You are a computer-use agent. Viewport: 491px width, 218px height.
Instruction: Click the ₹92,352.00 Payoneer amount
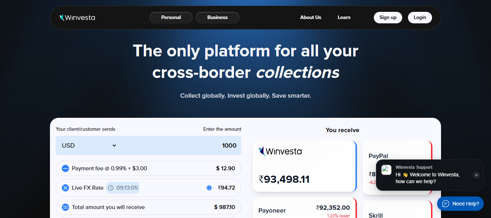pyautogui.click(x=333, y=208)
